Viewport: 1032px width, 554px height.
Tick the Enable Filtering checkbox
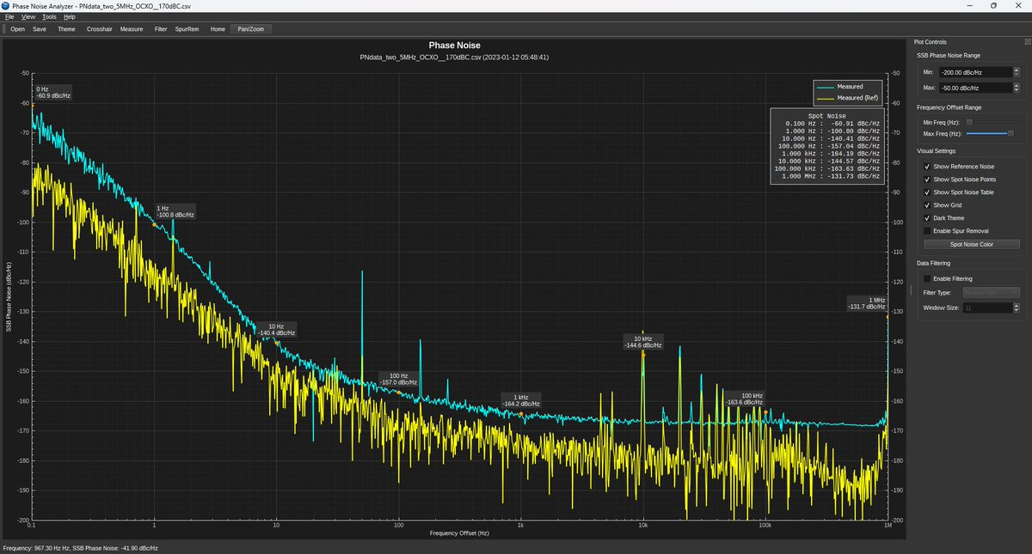coord(927,279)
